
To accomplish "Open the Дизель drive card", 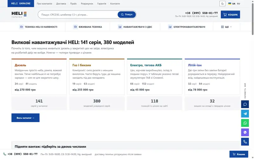I will tap(39, 77).
